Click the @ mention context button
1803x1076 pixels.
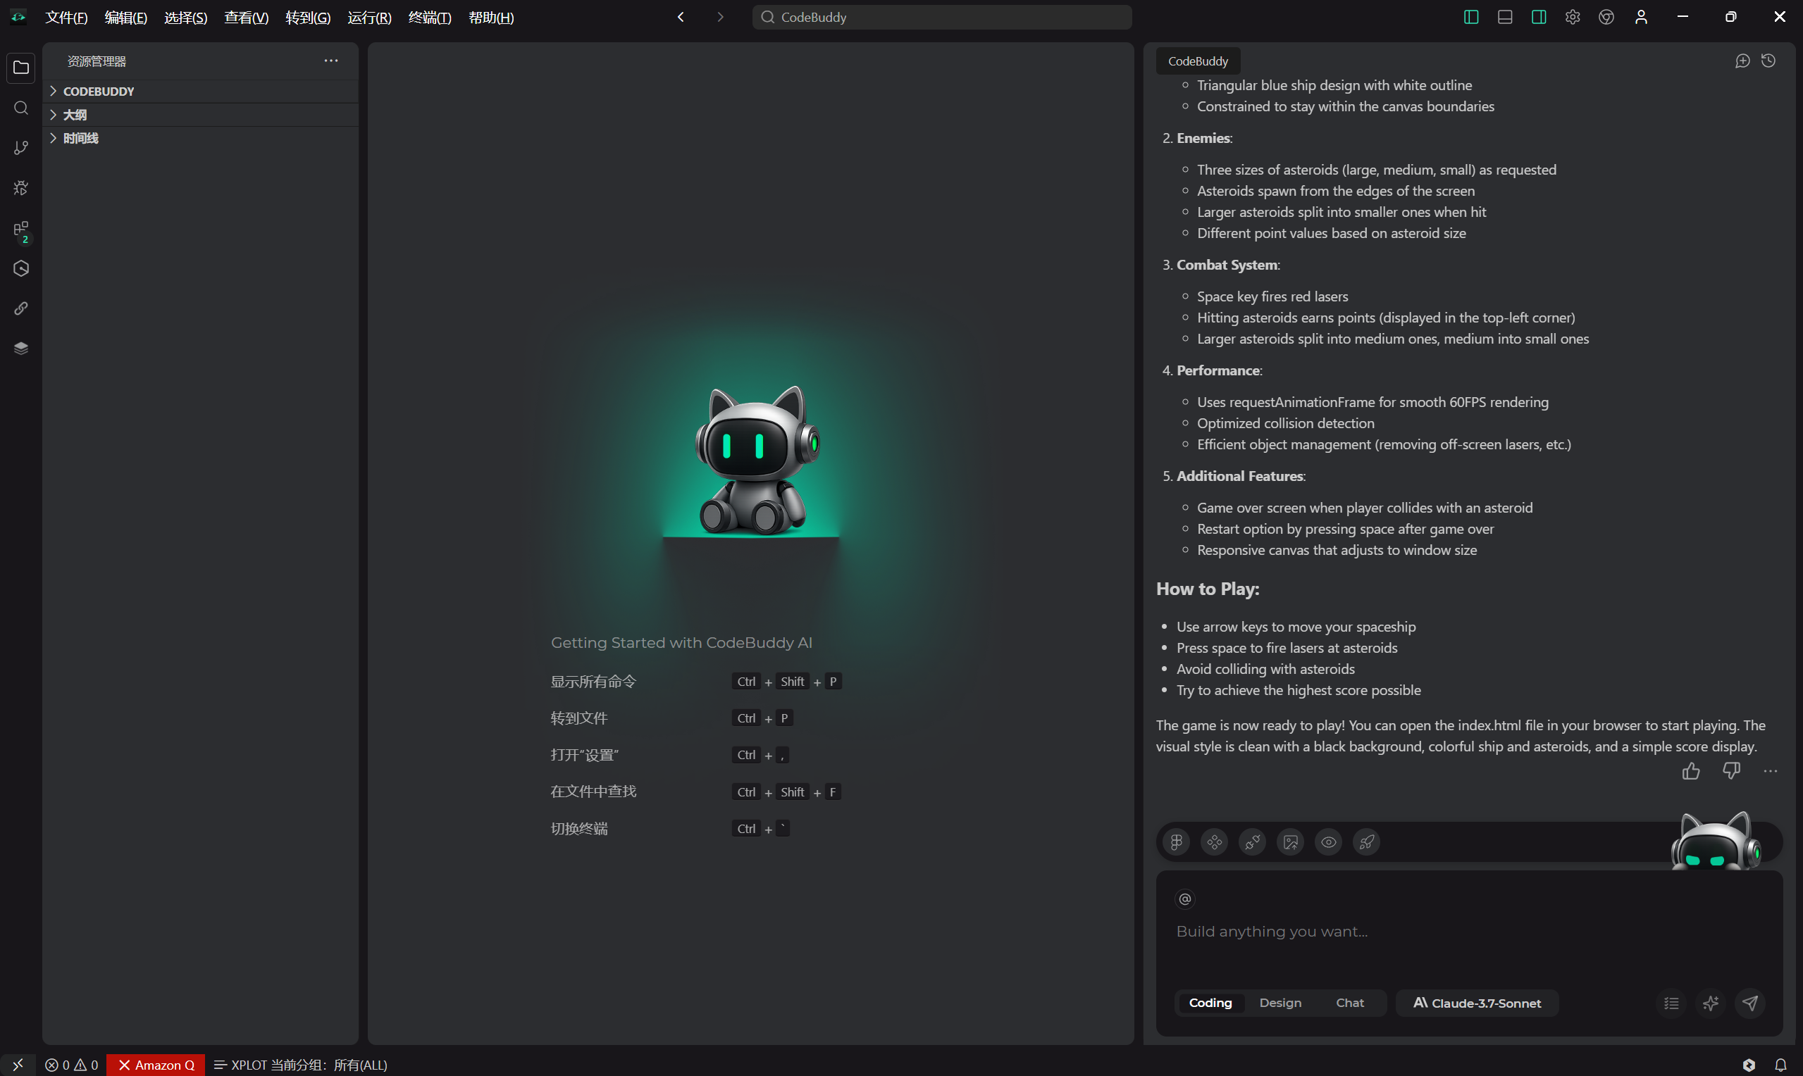pos(1184,899)
